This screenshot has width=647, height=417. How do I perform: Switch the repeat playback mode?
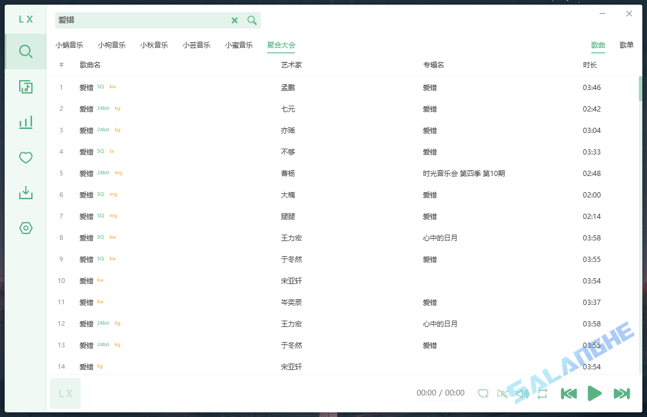(542, 393)
